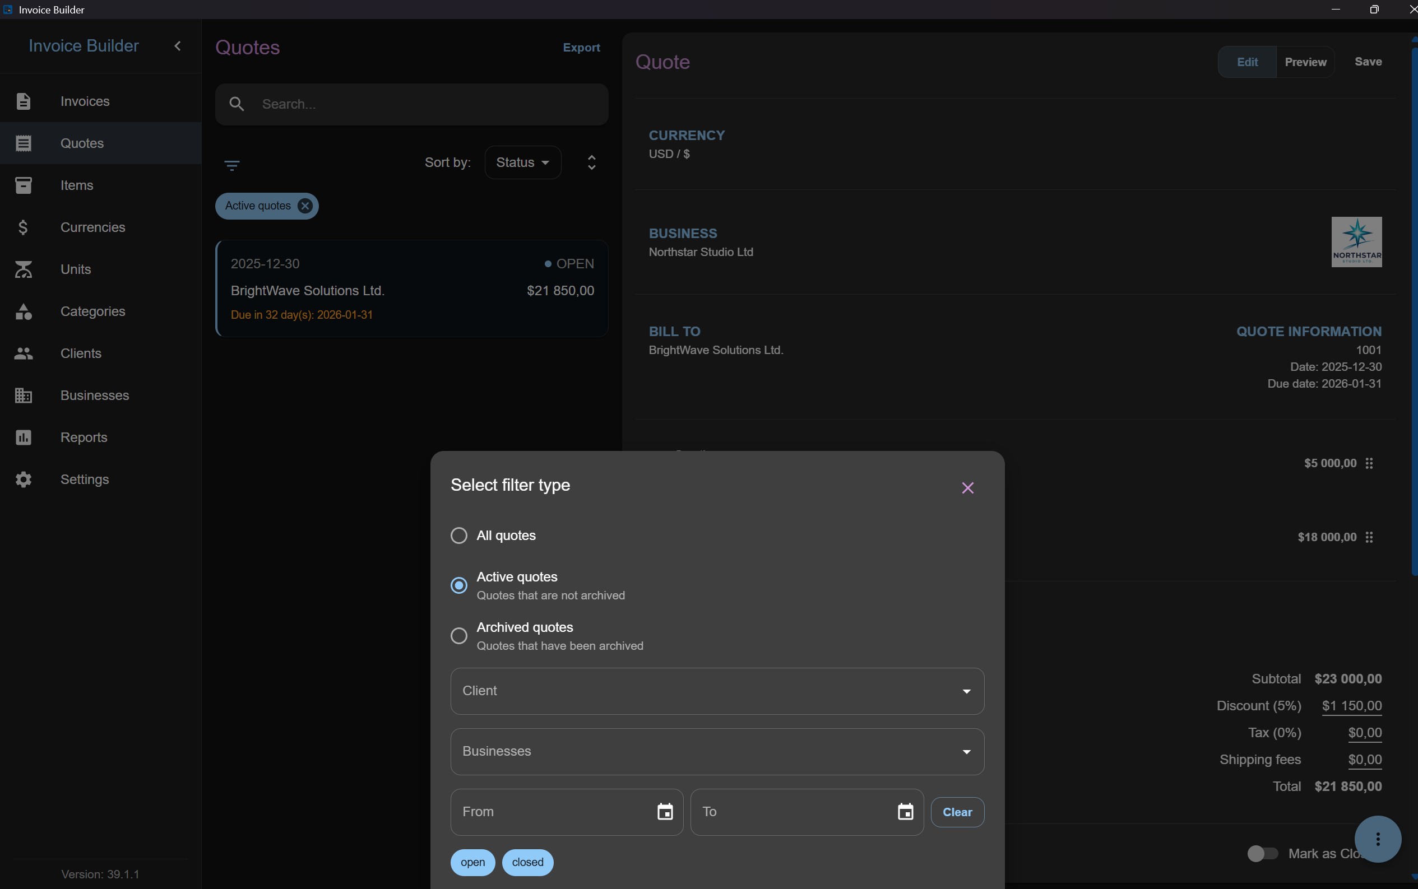Click the quote page vertical scrollbar

click(x=1414, y=311)
